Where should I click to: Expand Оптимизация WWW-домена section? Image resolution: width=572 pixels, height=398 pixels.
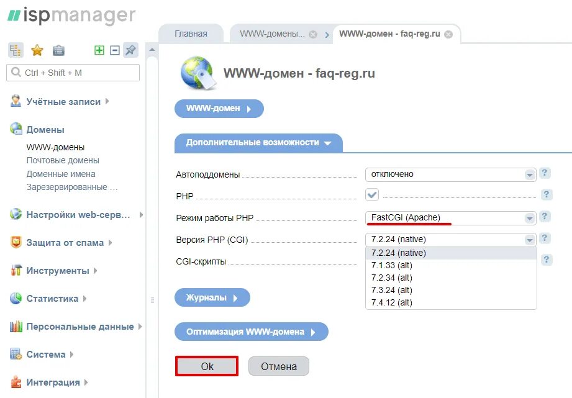click(x=252, y=332)
